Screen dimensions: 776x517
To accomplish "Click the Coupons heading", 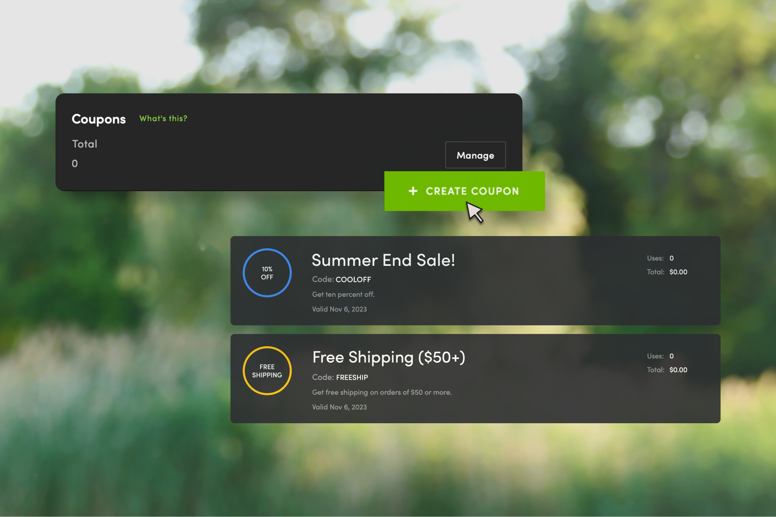I will (99, 119).
